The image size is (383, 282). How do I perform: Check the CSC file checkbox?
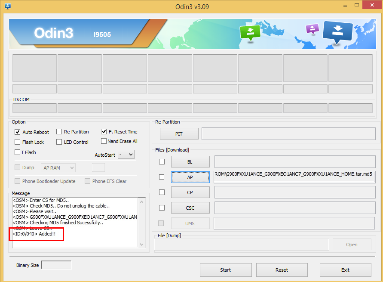coord(162,208)
